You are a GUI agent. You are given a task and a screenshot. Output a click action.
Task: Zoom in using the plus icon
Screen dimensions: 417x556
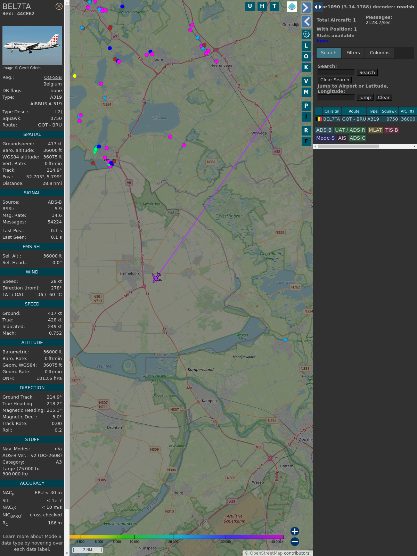click(x=295, y=531)
